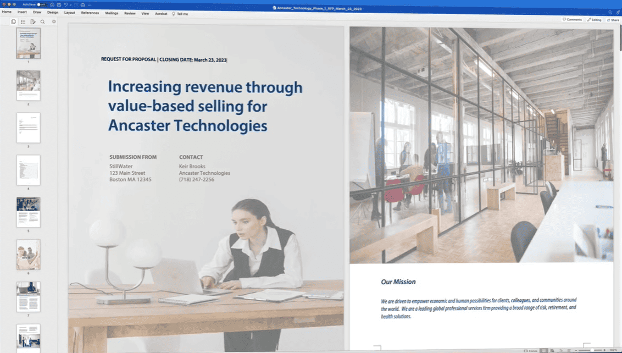622x353 pixels.
Task: Click the document title in title bar
Action: click(319, 8)
